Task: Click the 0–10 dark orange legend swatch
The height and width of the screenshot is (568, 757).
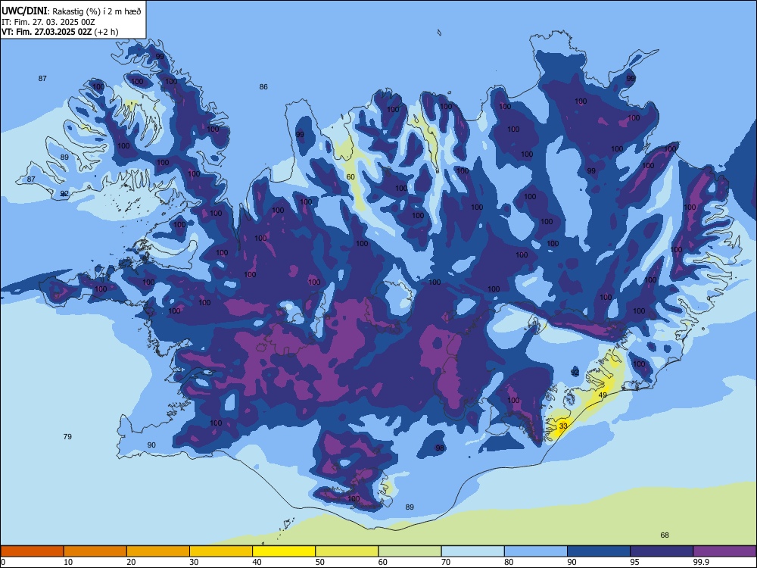Action: point(32,551)
